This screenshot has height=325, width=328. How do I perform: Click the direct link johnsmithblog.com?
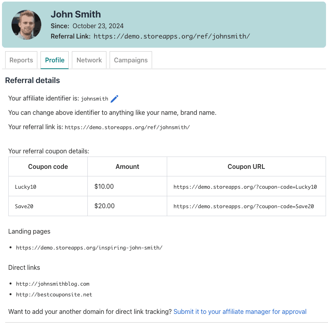click(52, 284)
